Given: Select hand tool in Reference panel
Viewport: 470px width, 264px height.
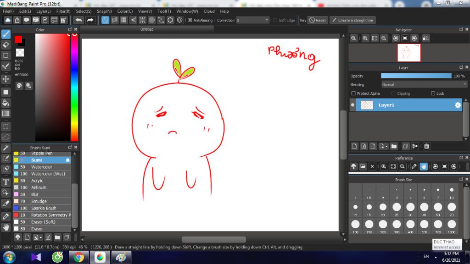Looking at the screenshot, I should click(424, 166).
